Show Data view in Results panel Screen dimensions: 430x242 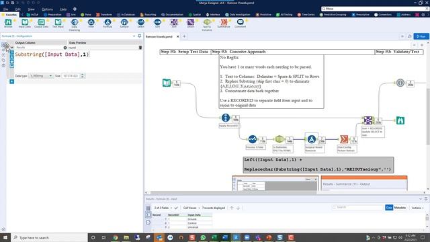click(x=389, y=208)
